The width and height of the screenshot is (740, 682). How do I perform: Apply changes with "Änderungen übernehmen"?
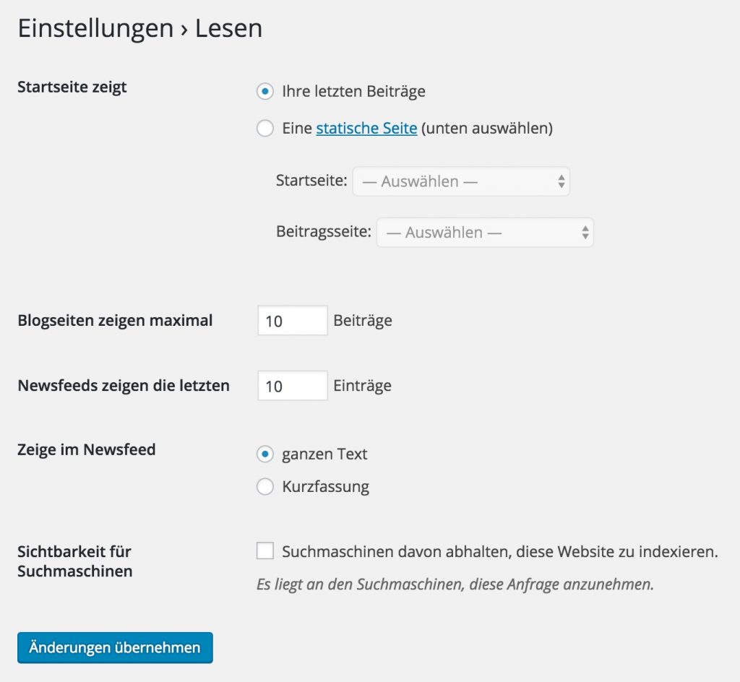(x=114, y=647)
